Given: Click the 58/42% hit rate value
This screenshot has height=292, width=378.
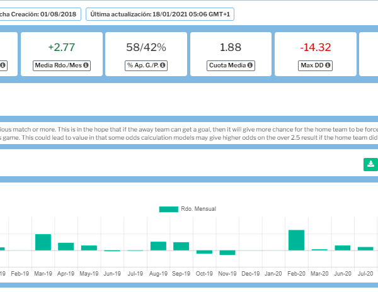Looking at the screenshot, I should click(x=146, y=47).
